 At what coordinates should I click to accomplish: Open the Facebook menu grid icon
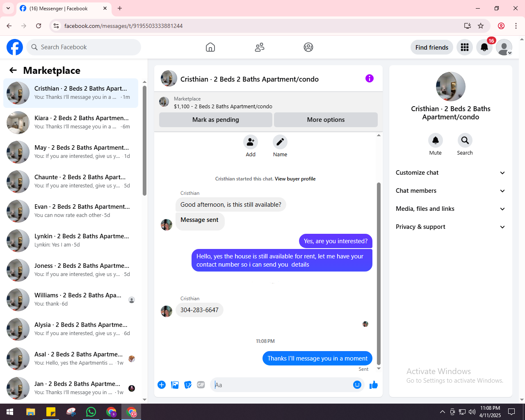pos(465,47)
